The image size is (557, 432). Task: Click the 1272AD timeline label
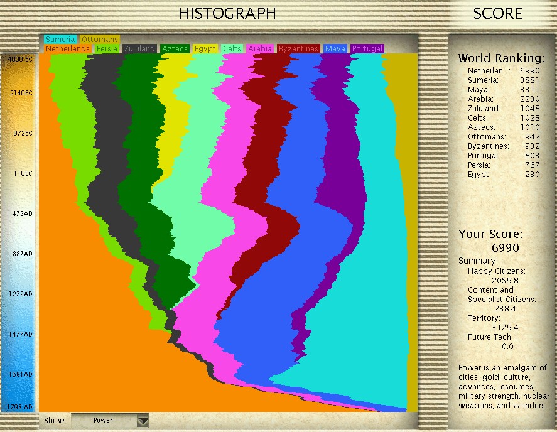(21, 294)
